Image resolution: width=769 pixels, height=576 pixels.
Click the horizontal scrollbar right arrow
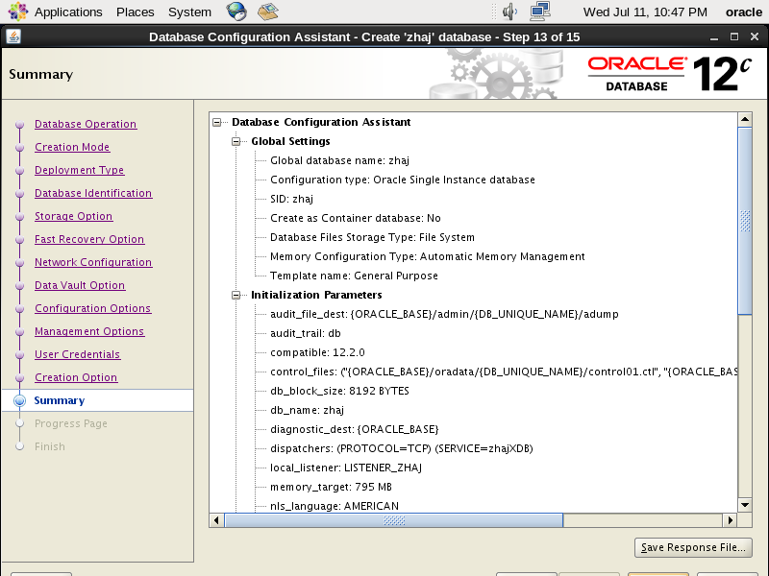(x=731, y=520)
